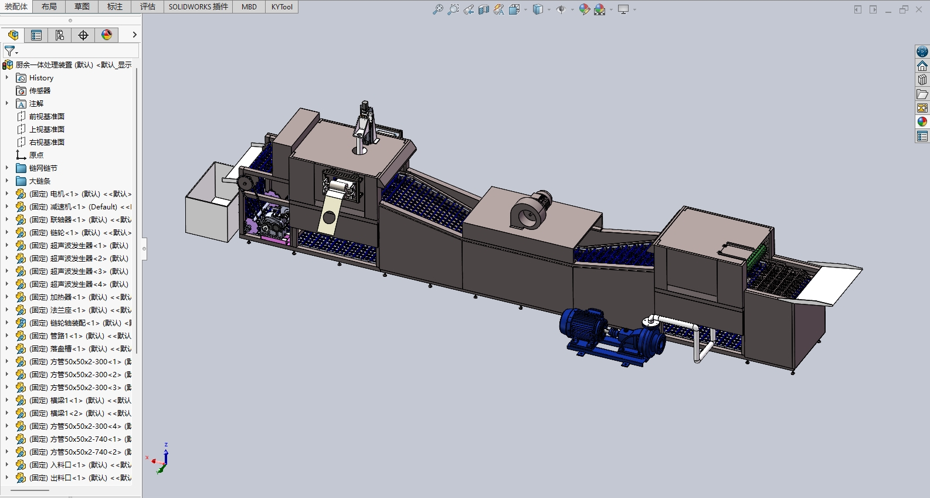The width and height of the screenshot is (930, 498).
Task: Open the View Orientation dropdown arrow
Action: (525, 10)
